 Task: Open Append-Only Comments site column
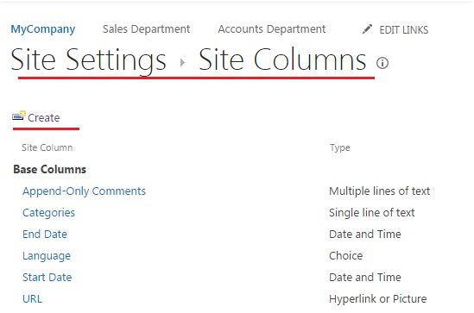[x=84, y=191]
